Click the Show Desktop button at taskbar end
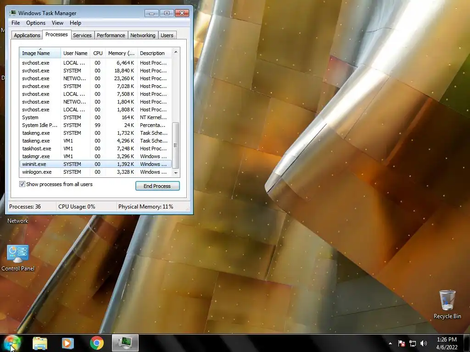Image resolution: width=470 pixels, height=352 pixels. point(467,343)
